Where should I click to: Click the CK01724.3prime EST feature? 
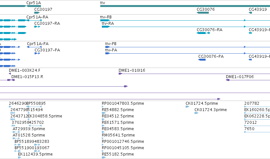[x=196, y=113]
